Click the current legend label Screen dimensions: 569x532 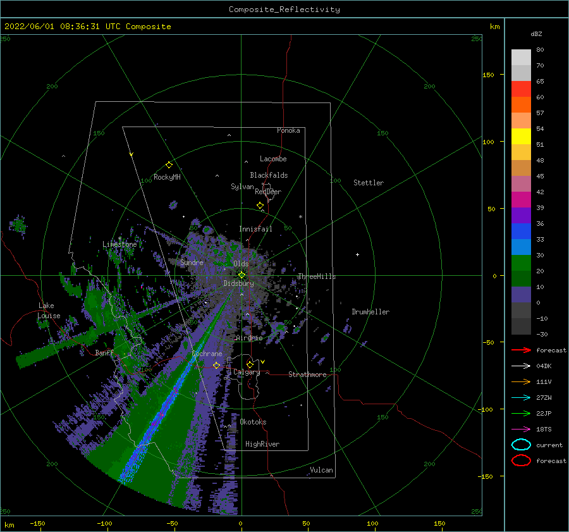tap(549, 445)
